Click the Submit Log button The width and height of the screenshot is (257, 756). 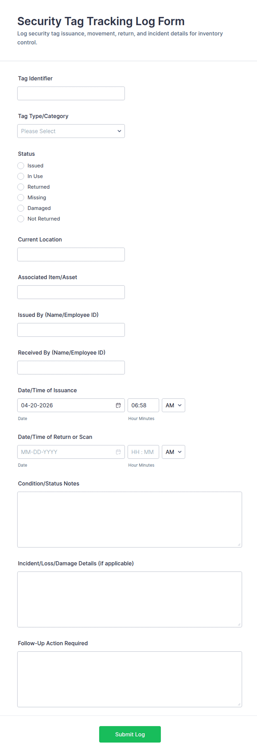coord(130,734)
